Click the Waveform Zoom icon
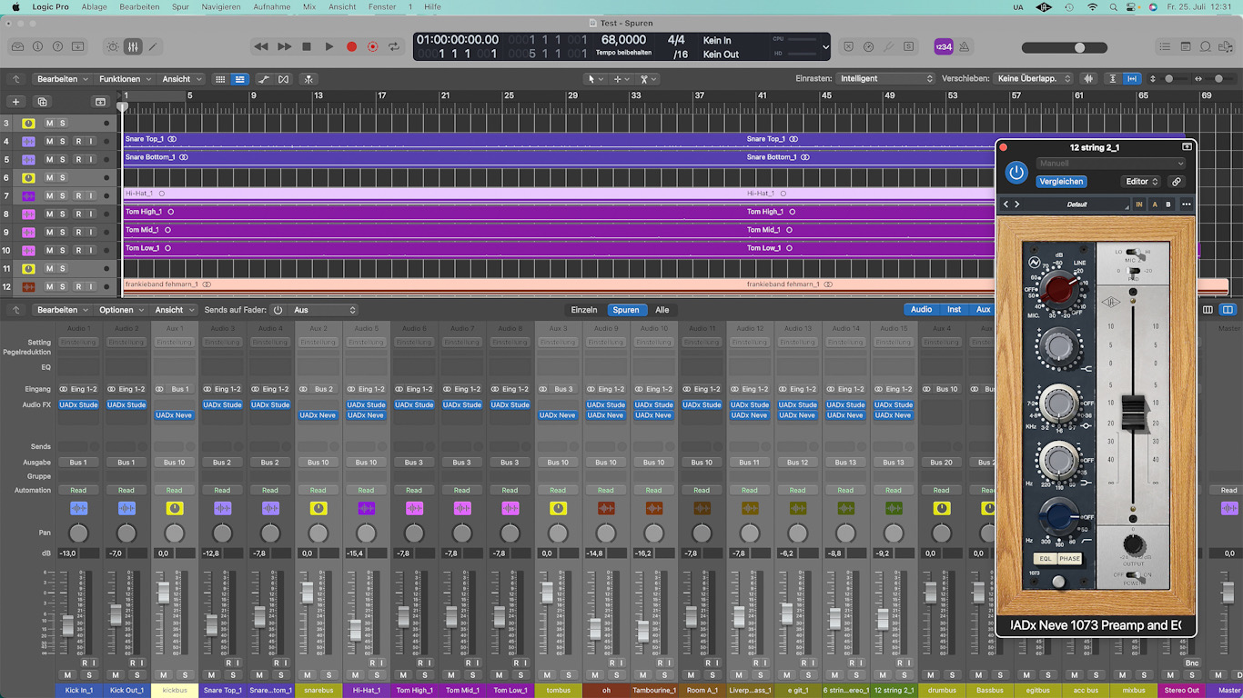The height and width of the screenshot is (698, 1243). [1088, 79]
